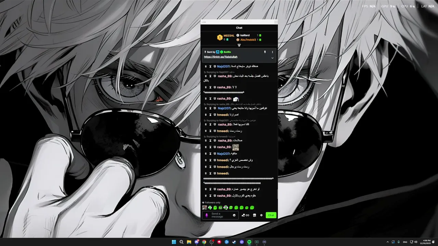This screenshot has height=246, width=438.
Task: Trash icon on hmeedi's 'وش تخصص العزي ؟' message
Action: point(206,160)
